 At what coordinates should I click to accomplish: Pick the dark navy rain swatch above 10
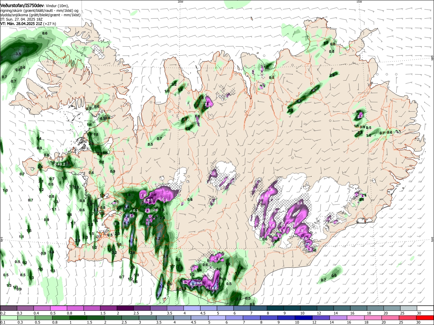[x=304, y=318]
